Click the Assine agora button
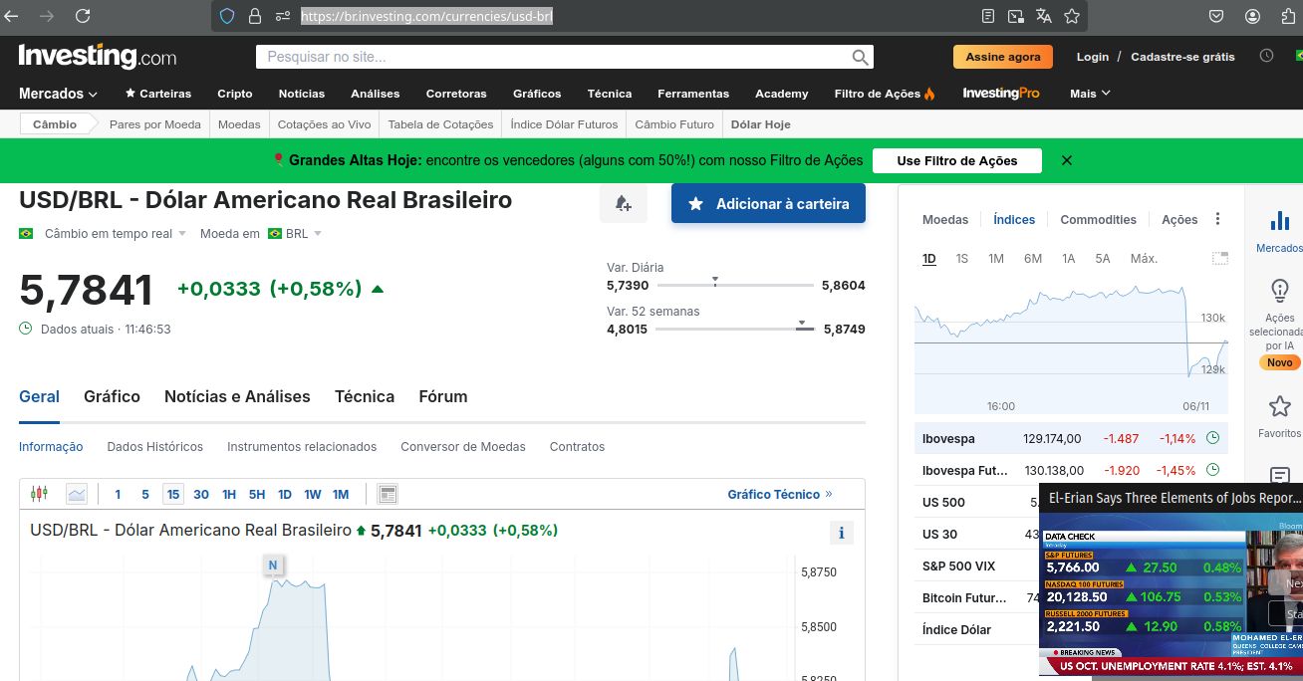This screenshot has width=1303, height=681. [x=1003, y=57]
